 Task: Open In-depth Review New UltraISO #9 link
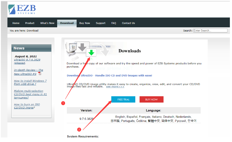(x=28, y=72)
